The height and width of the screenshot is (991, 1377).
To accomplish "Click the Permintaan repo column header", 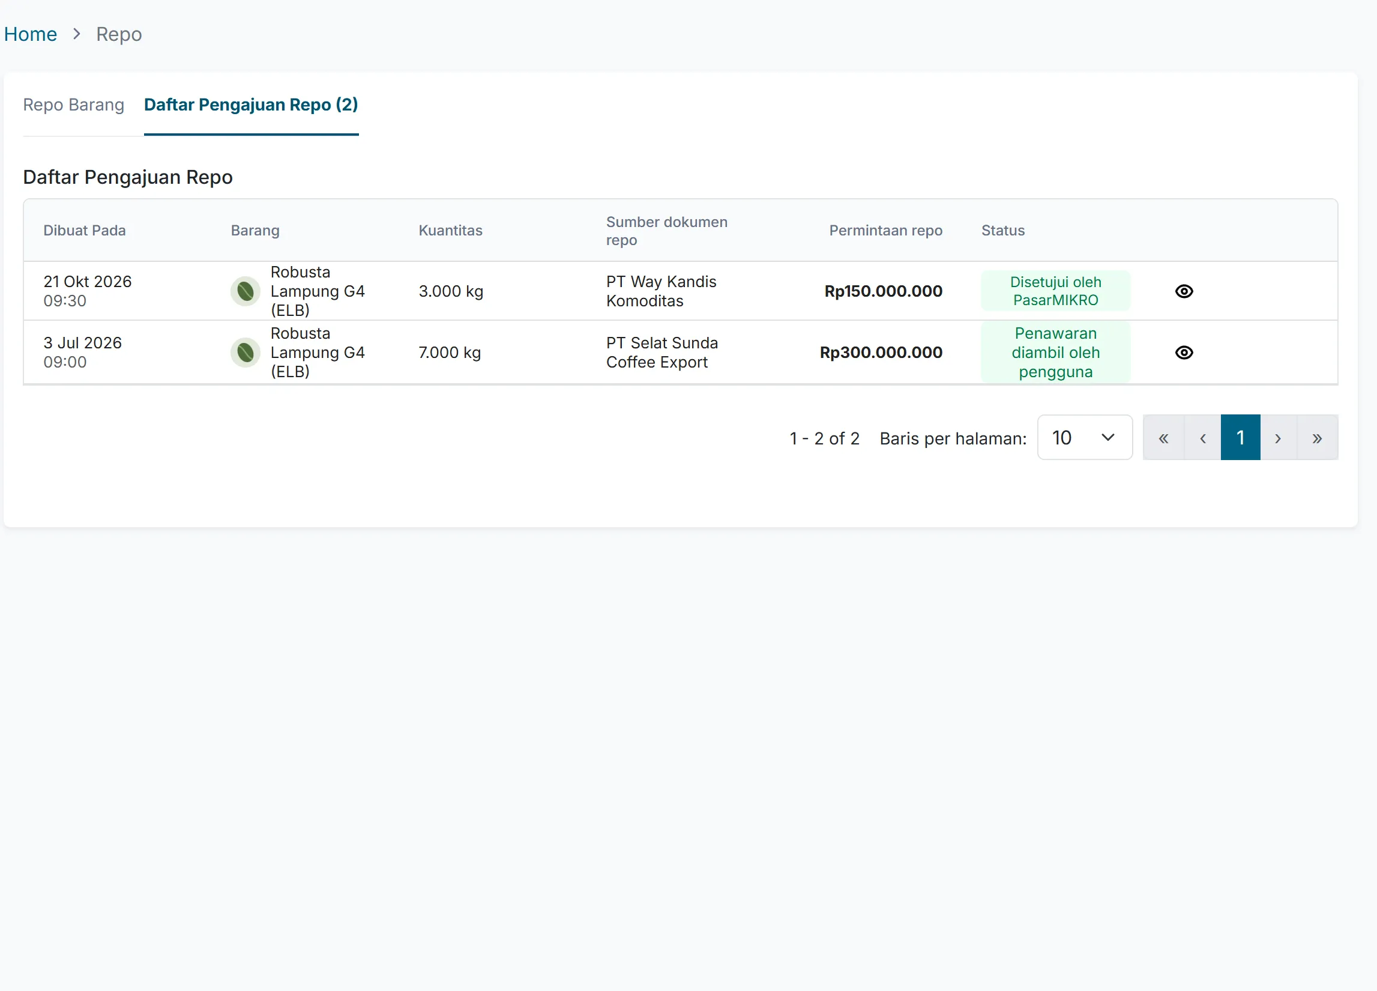I will click(x=886, y=230).
